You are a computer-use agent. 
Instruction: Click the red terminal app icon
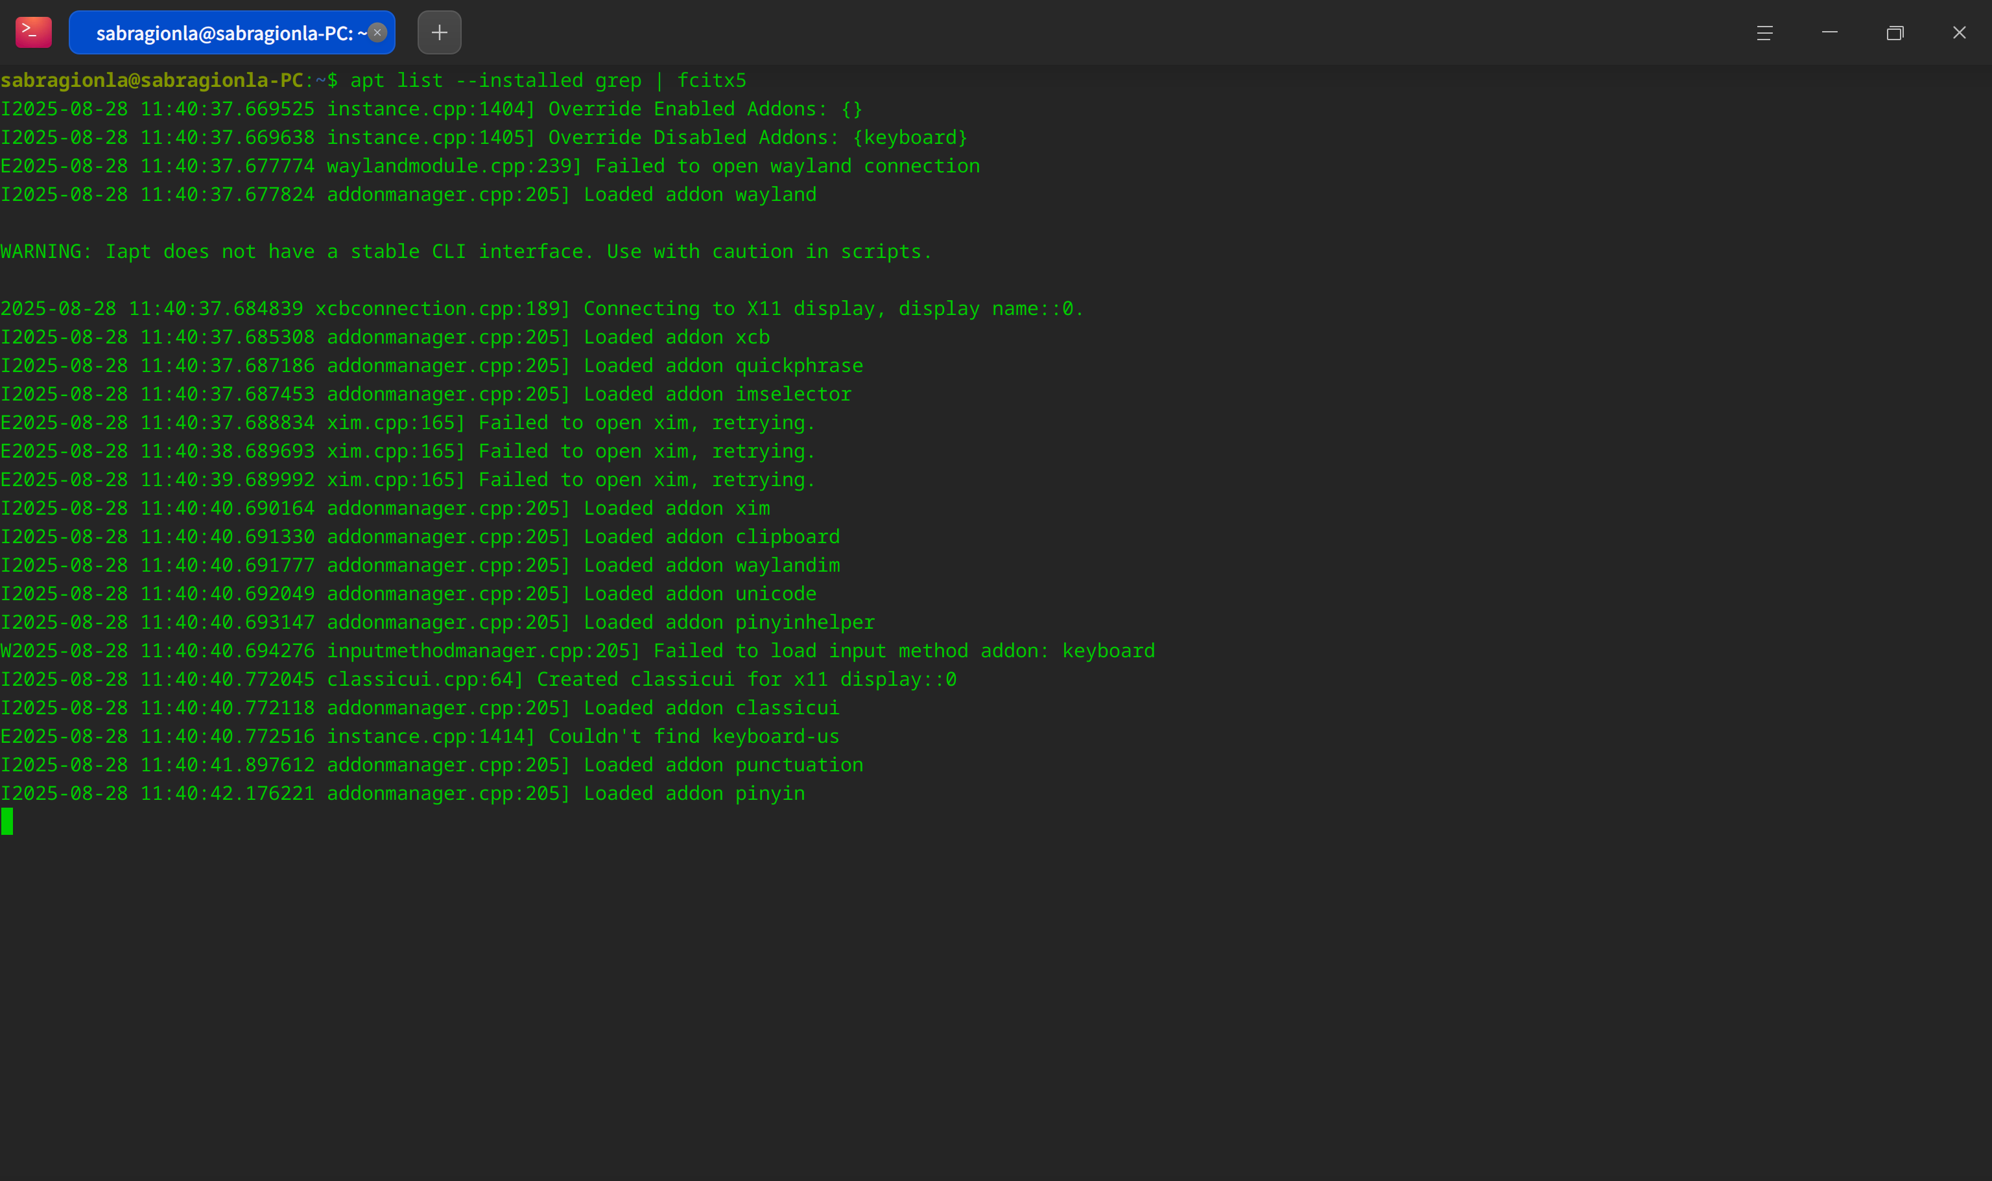pos(34,32)
